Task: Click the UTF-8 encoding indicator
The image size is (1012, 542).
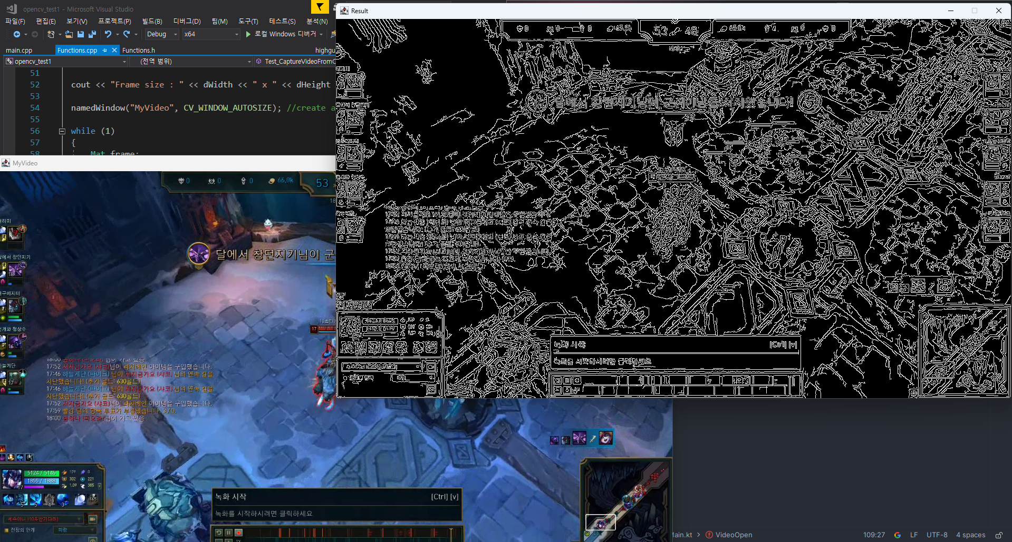Action: click(937, 535)
